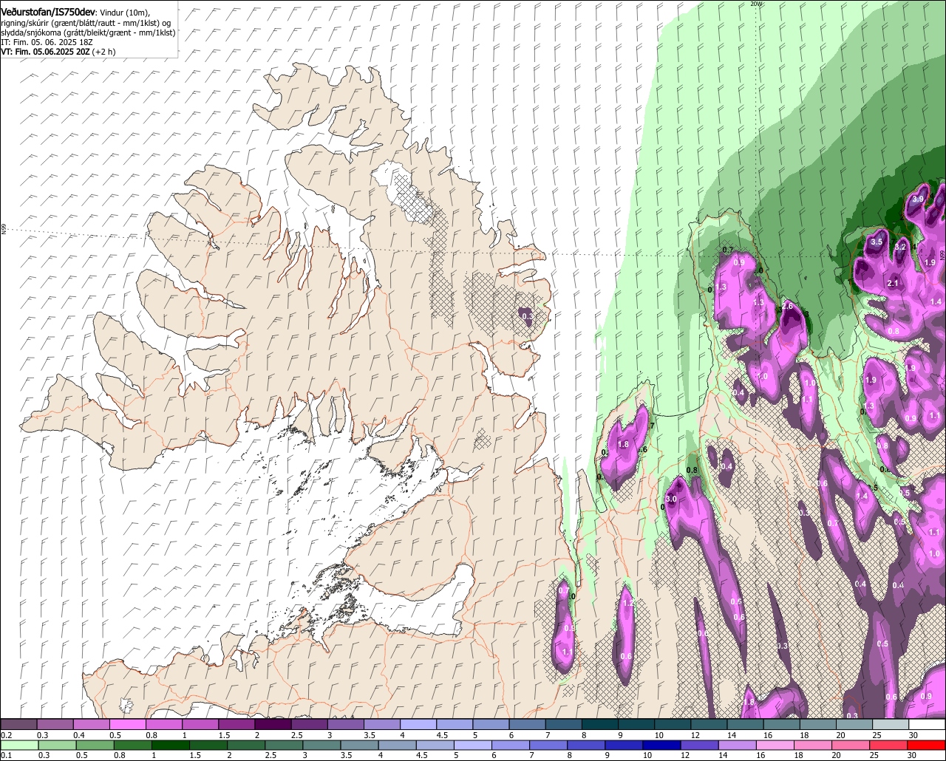
Task: Click the '3.0' precipitation value on the map
Action: 672,499
